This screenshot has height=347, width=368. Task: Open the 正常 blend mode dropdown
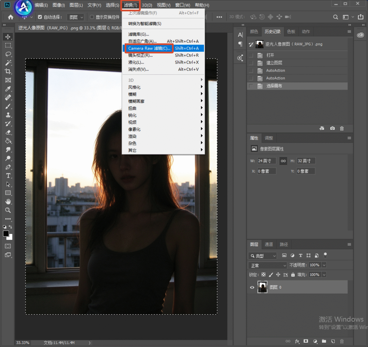tap(267, 265)
